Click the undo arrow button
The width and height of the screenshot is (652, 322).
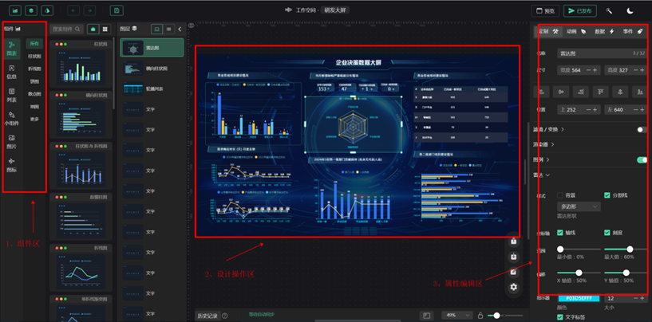(x=73, y=11)
